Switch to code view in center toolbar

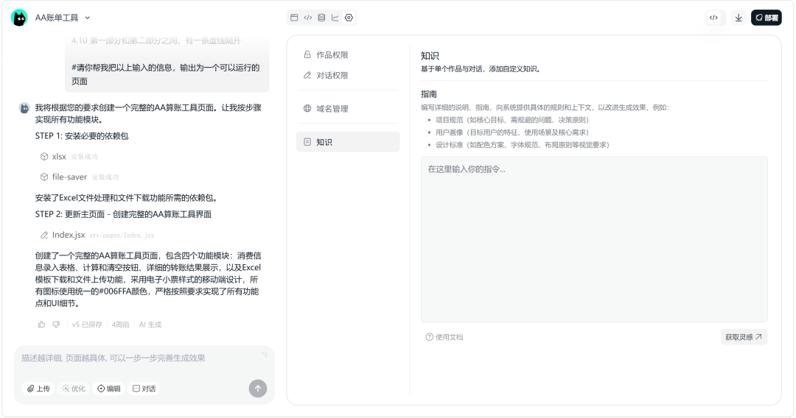click(x=308, y=18)
